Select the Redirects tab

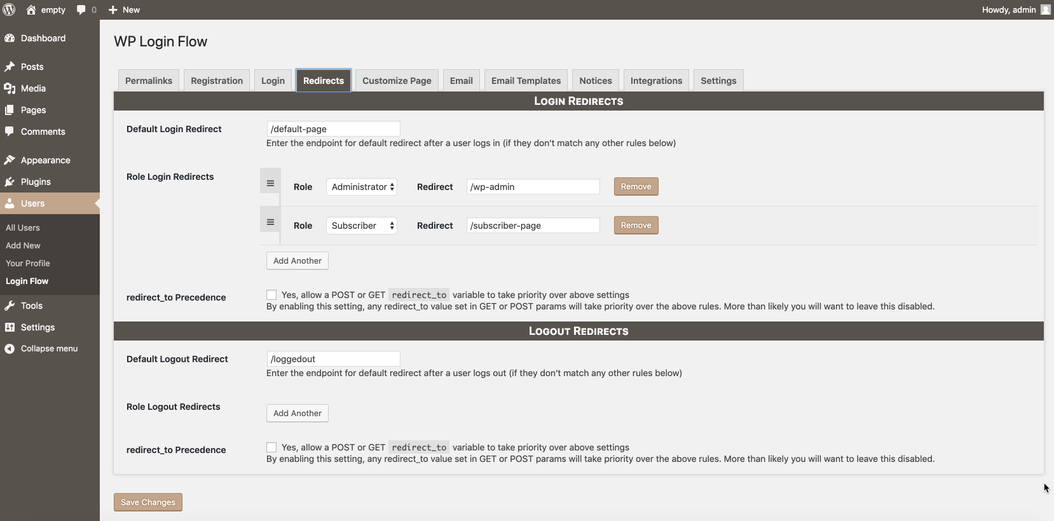(x=324, y=81)
